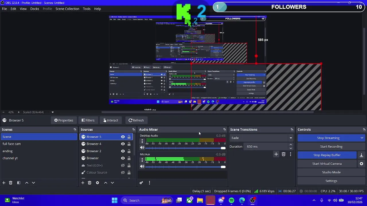Screen dimensions: 367x206
Task: Zoom in preview with plus icon
Action: click(x=19, y=112)
